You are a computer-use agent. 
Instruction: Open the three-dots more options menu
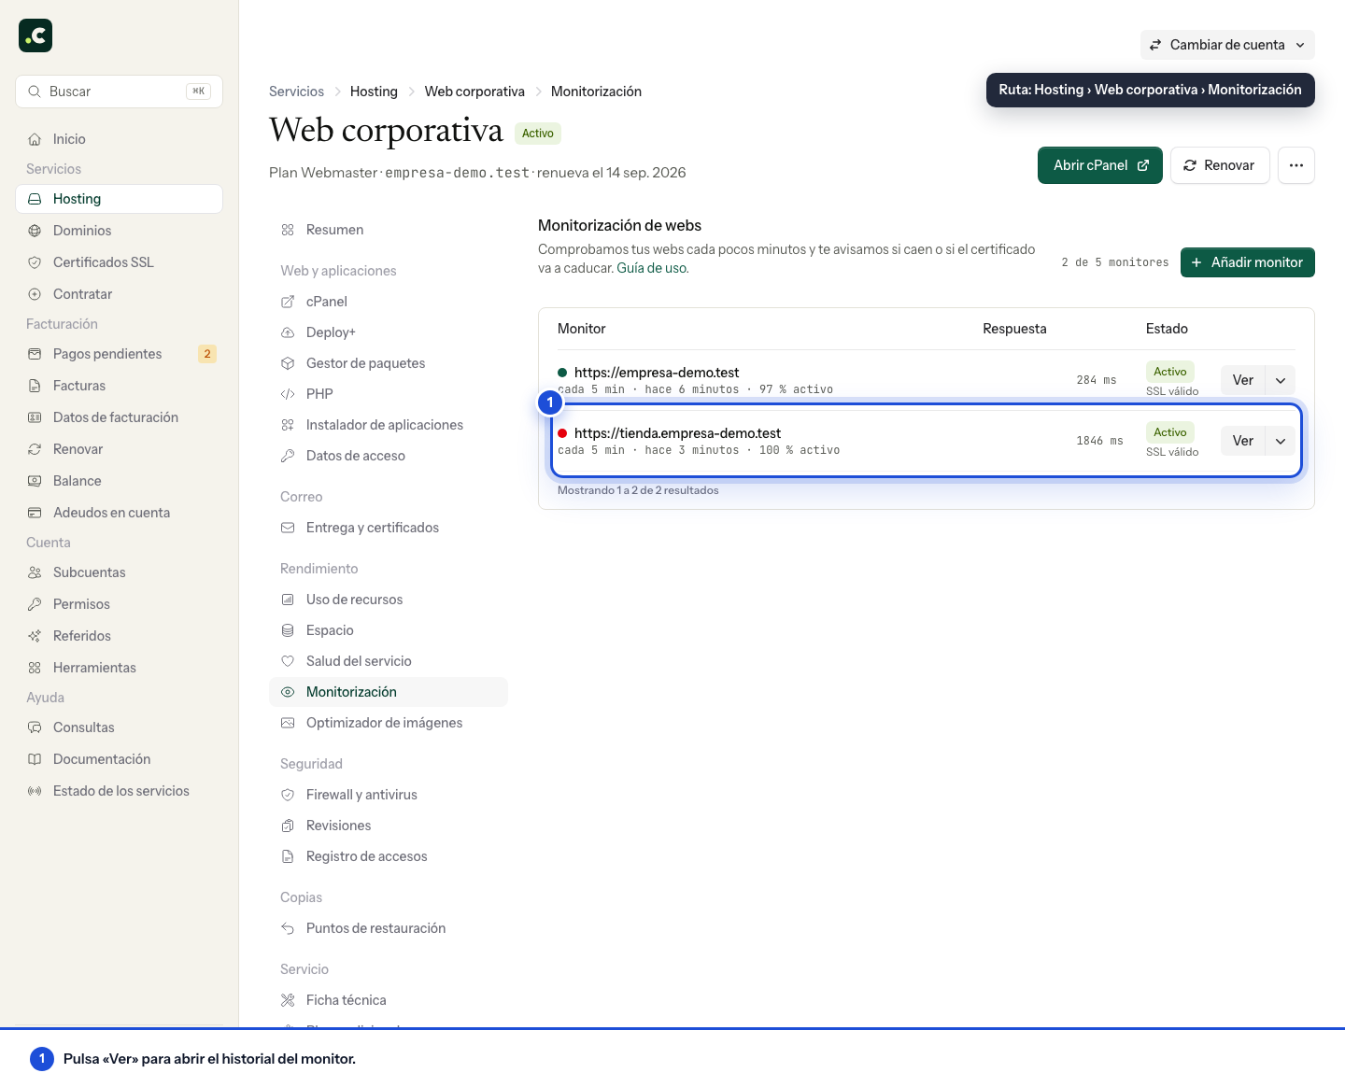(1296, 165)
